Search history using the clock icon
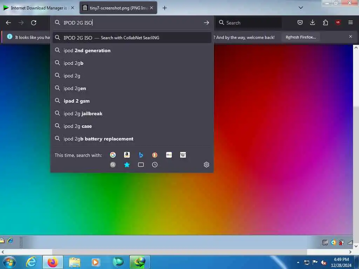The width and height of the screenshot is (359, 269). 155,165
